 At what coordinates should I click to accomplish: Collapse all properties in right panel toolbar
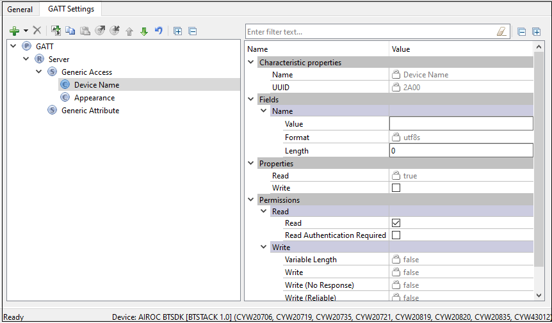coord(522,31)
